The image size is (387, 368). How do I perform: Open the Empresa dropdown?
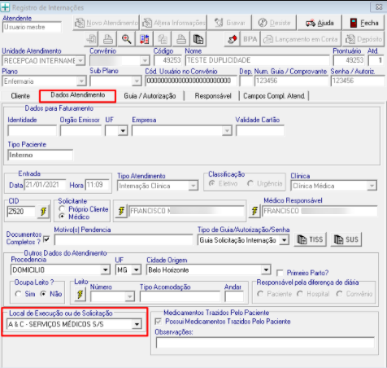click(x=227, y=131)
